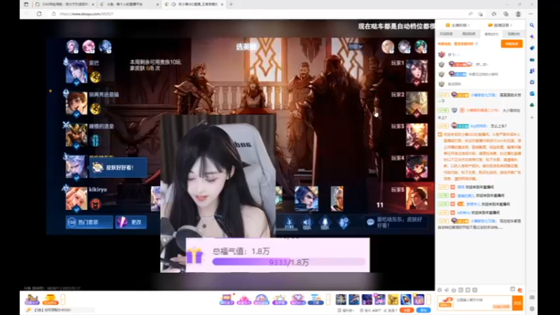This screenshot has height=315, width=560.
Task: Open the purple diamond gift icon
Action: pyautogui.click(x=297, y=300)
